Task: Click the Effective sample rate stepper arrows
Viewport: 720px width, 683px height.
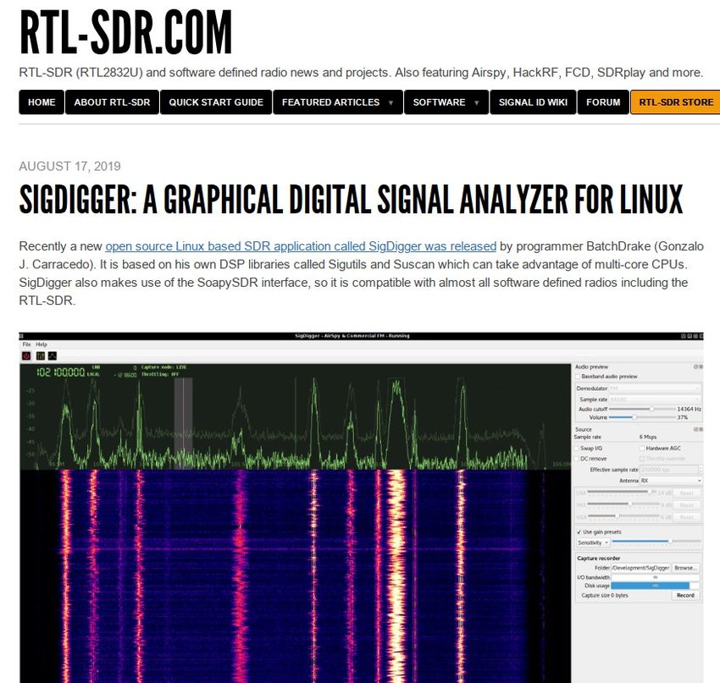Action: 701,470
